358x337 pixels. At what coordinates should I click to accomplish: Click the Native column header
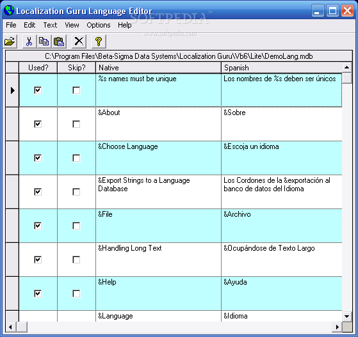158,68
